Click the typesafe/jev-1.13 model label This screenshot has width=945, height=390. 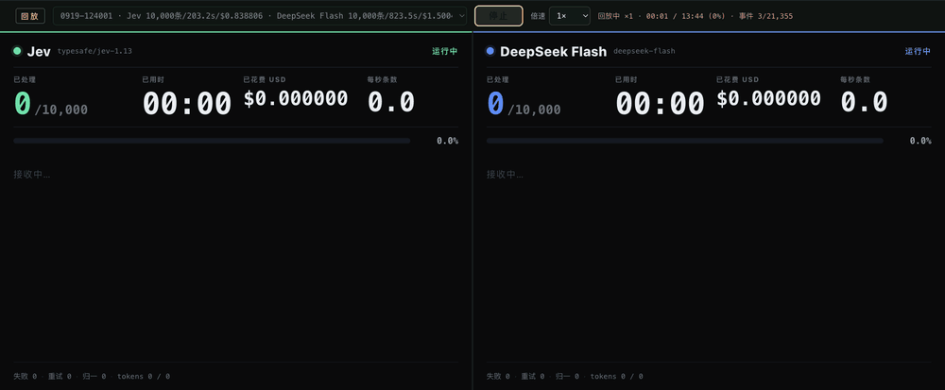(x=94, y=52)
